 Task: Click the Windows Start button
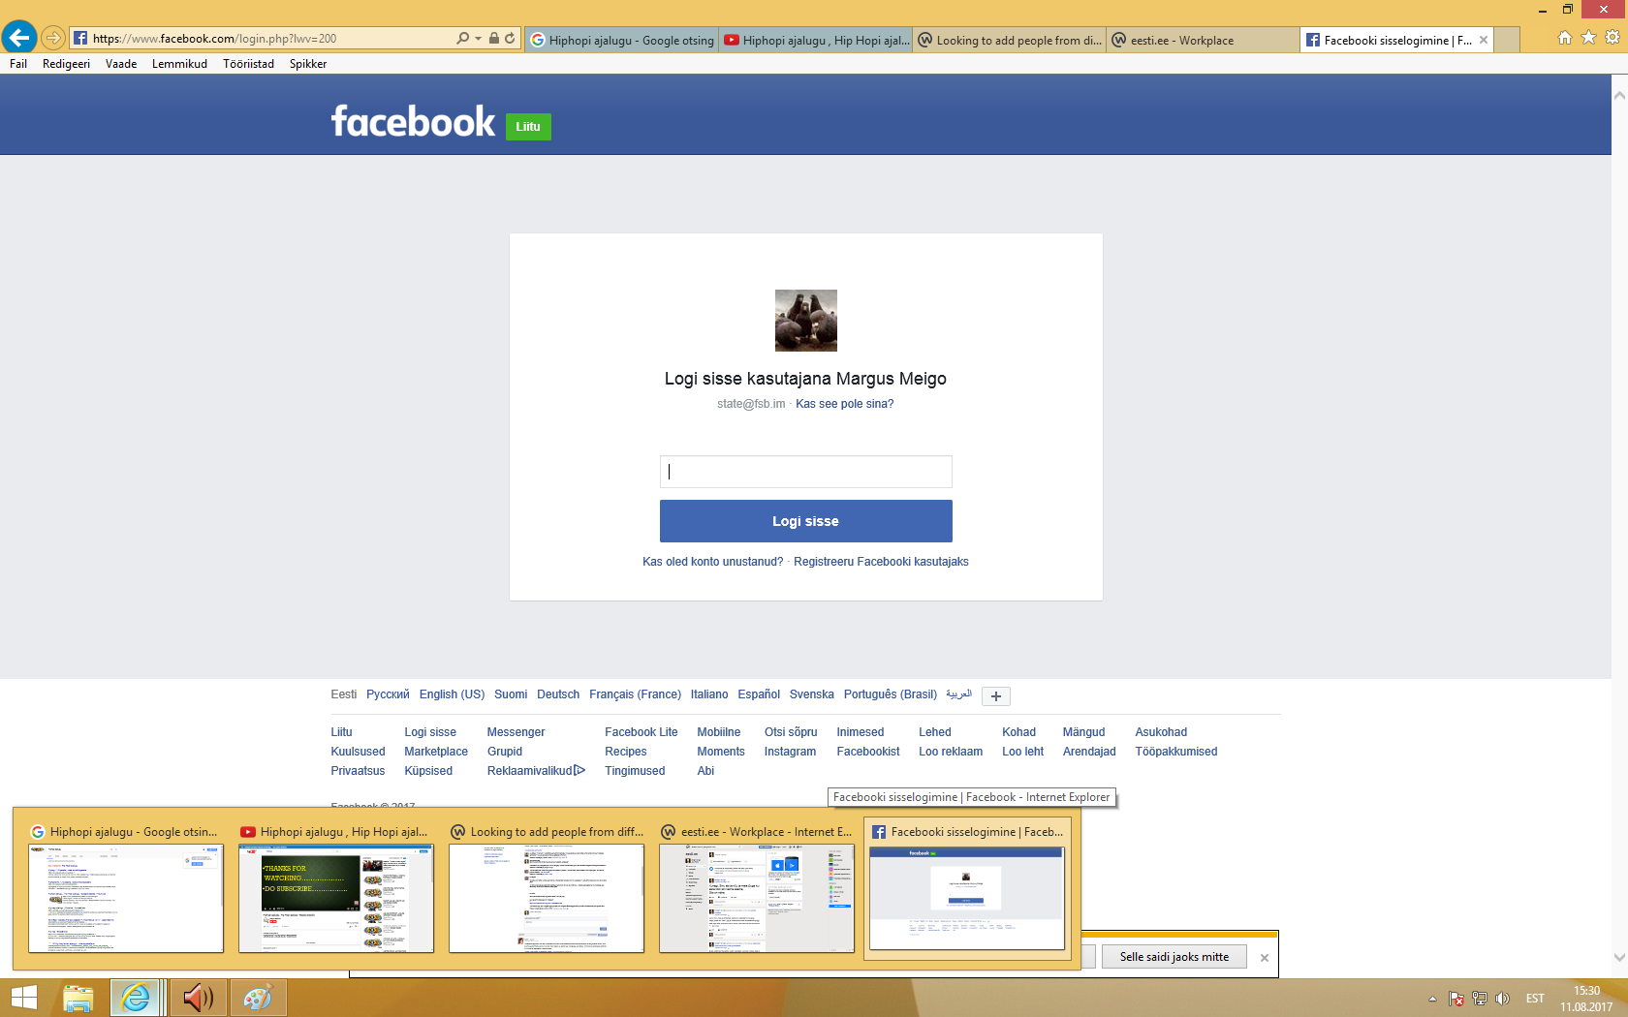(23, 998)
